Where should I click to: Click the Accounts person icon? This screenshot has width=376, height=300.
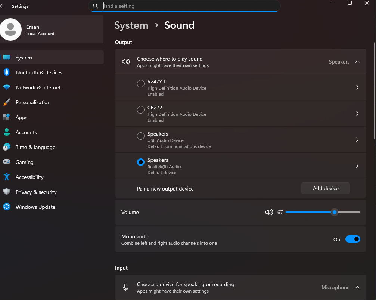pos(7,132)
